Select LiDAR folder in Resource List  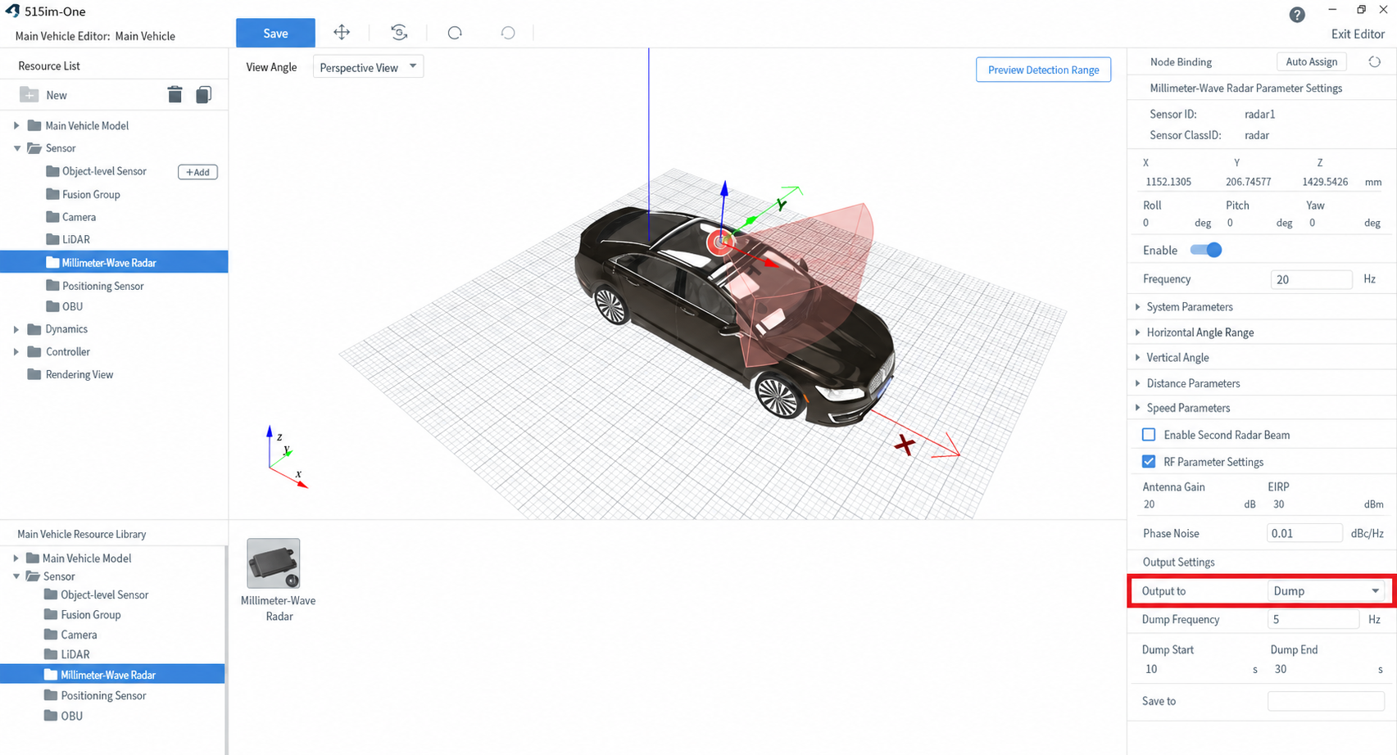[75, 239]
